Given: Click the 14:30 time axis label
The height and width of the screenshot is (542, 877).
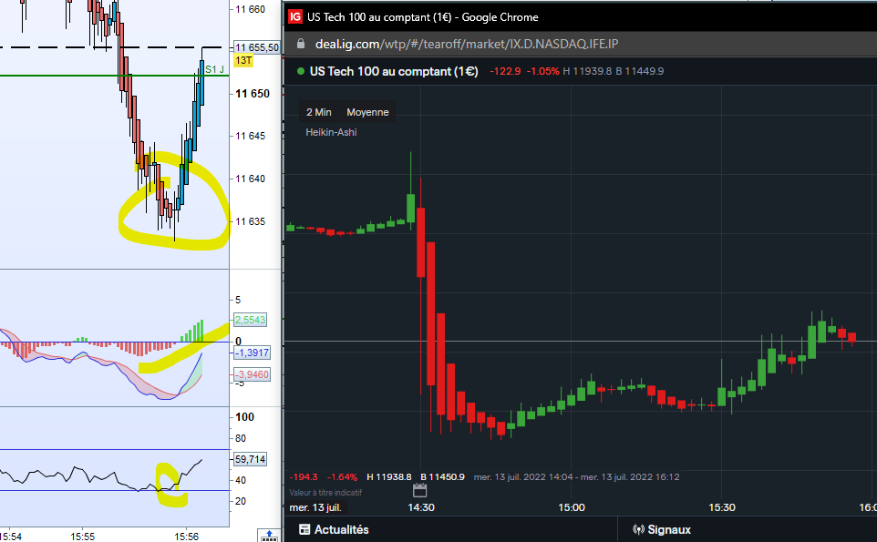Looking at the screenshot, I should [x=421, y=507].
